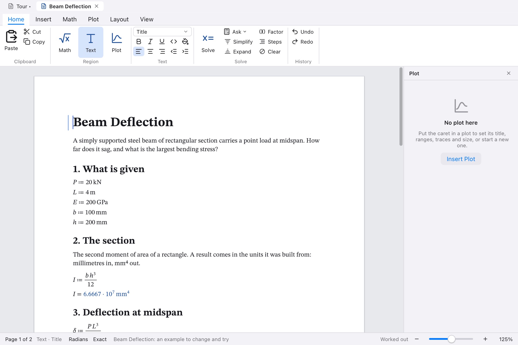Toggle the Radians angle mode in status bar

pyautogui.click(x=78, y=339)
